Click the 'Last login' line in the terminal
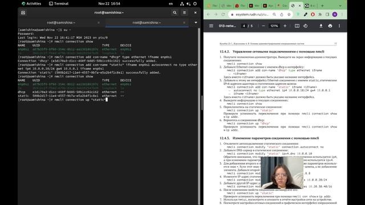 point(63,38)
